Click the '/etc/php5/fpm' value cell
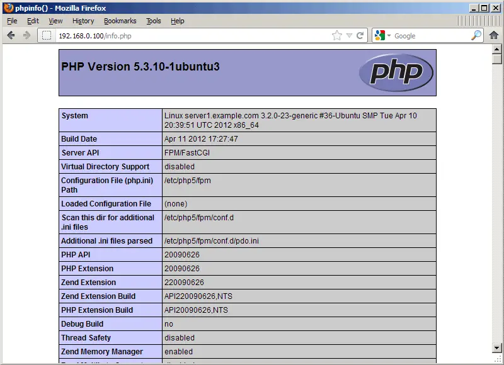The height and width of the screenshot is (365, 504). (x=299, y=185)
